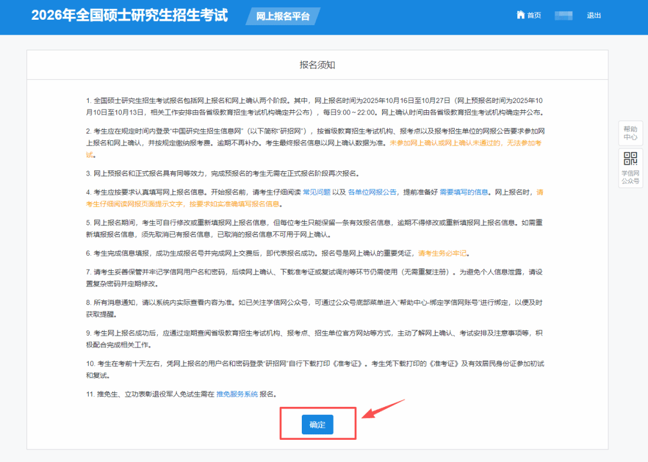Log out via the 退出 link

(x=593, y=16)
